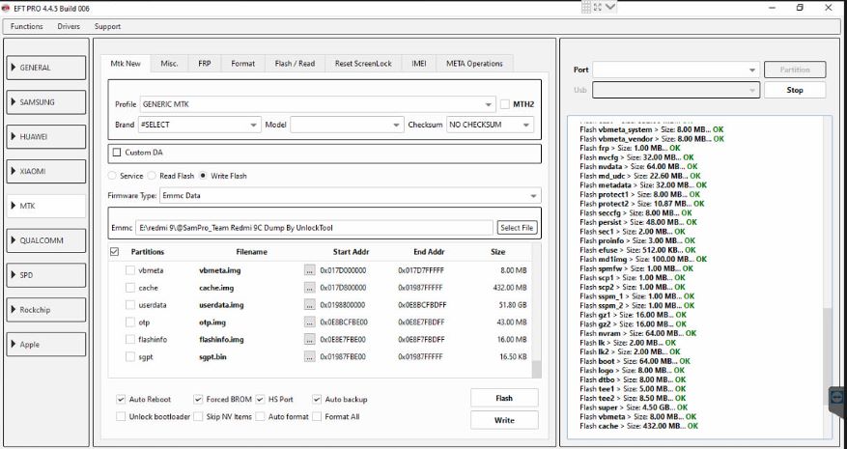This screenshot has width=847, height=449.
Task: Select the Read Flash radio option
Action: coord(152,176)
